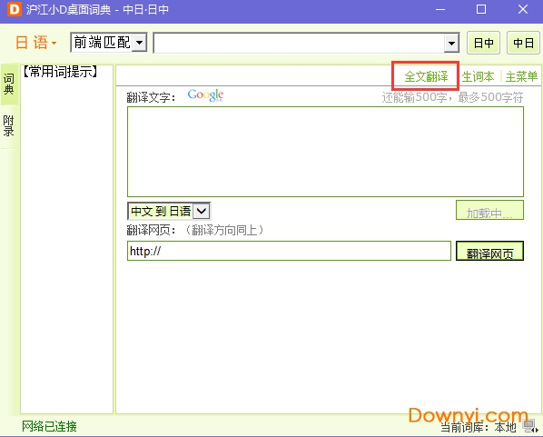Expand the 中文 到 日语 direction dropdown
The height and width of the screenshot is (437, 543).
click(x=202, y=211)
